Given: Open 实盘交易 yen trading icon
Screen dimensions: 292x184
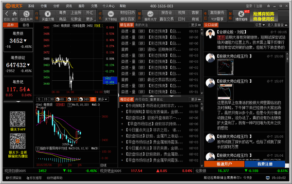Looking at the screenshot, I should click(48, 16).
